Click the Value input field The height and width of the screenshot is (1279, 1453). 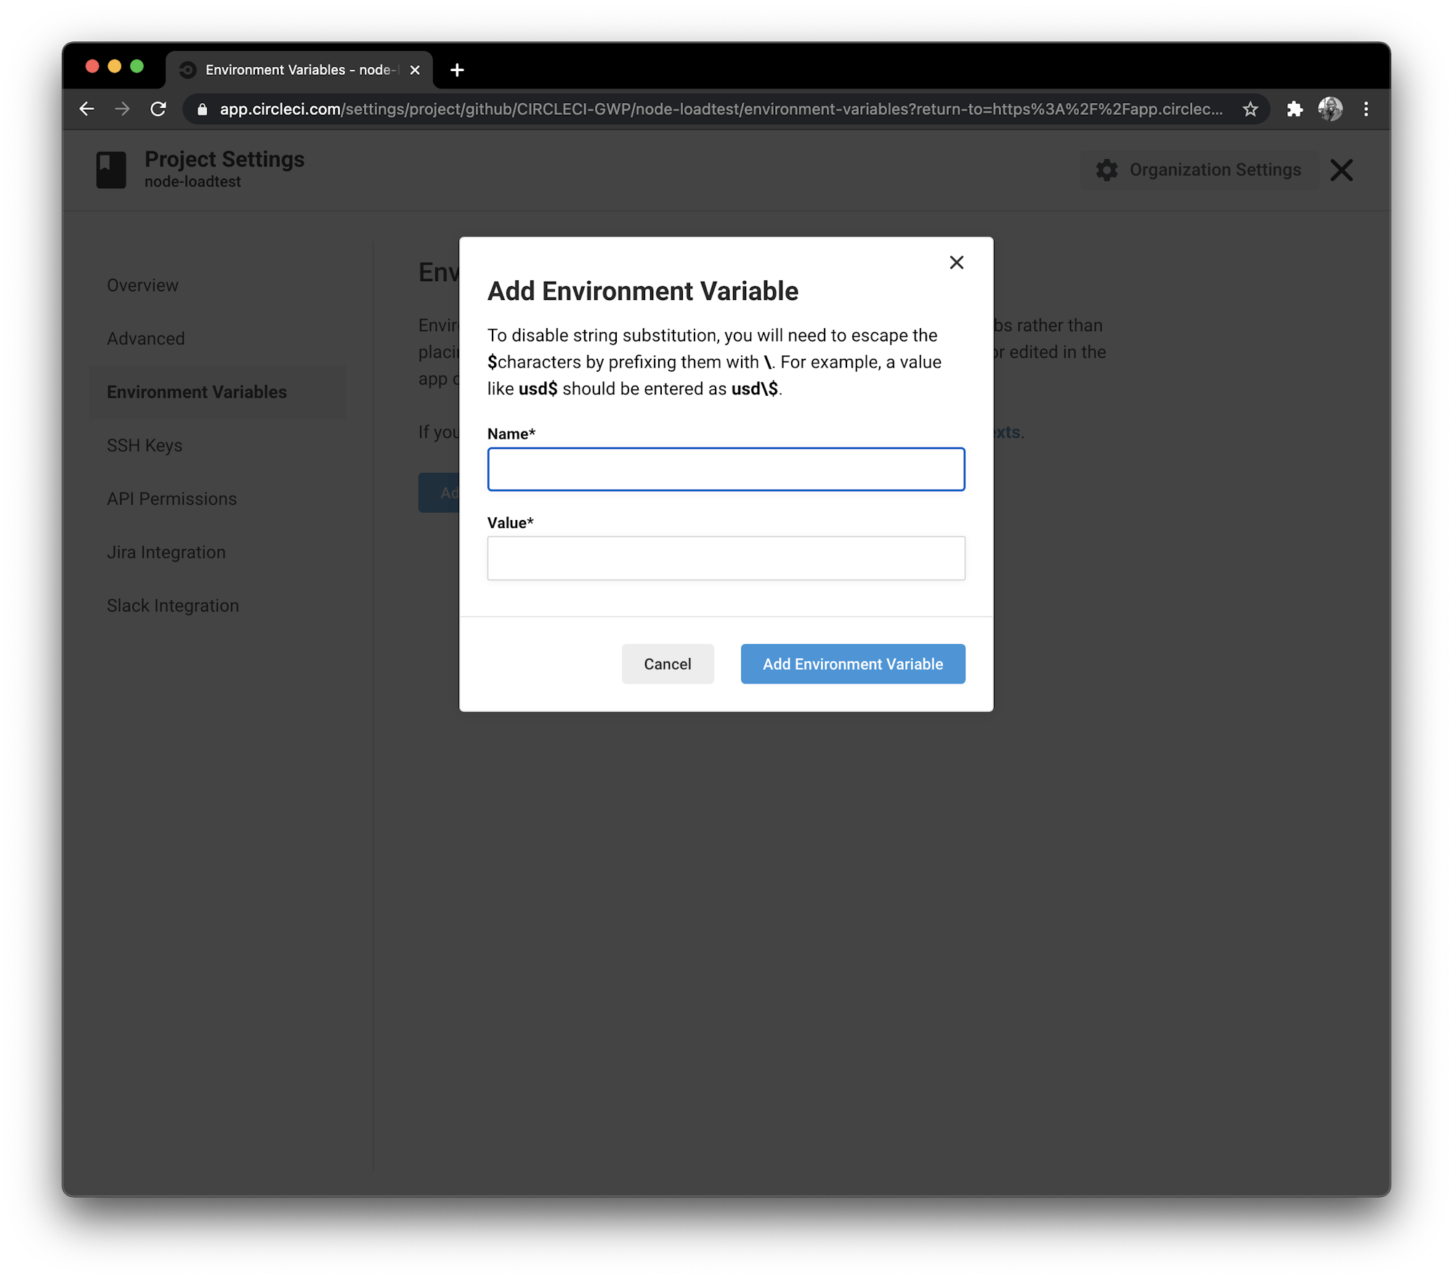pos(726,558)
